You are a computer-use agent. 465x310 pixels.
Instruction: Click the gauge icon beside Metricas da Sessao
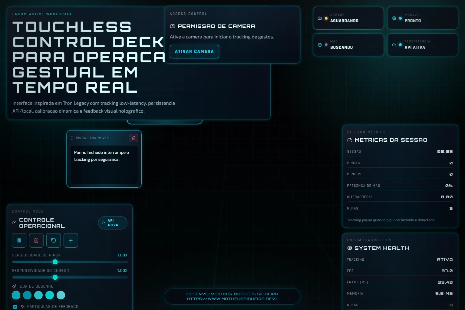click(350, 140)
